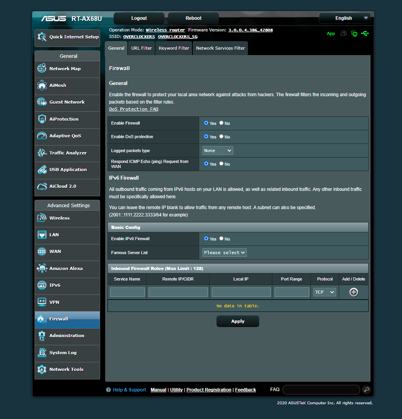Switch to Network Services Filter tab
Image resolution: width=402 pixels, height=419 pixels.
coord(220,48)
